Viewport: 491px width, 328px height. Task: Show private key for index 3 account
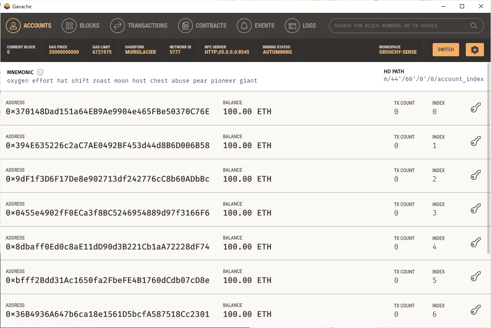pos(476,209)
